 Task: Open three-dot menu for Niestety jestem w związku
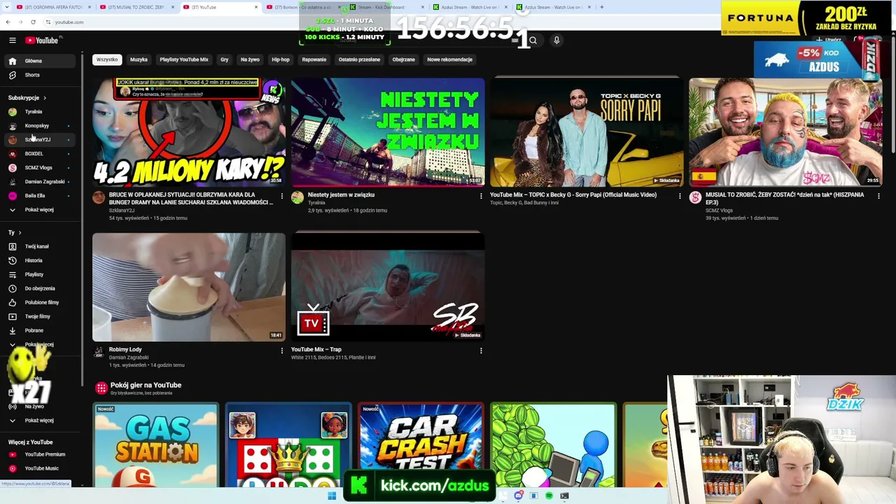point(481,196)
